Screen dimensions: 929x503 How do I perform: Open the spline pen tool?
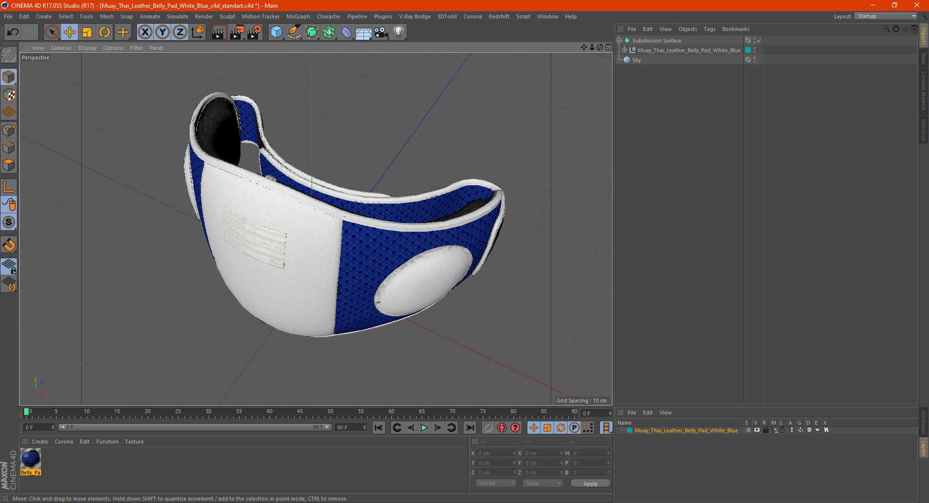(x=294, y=32)
